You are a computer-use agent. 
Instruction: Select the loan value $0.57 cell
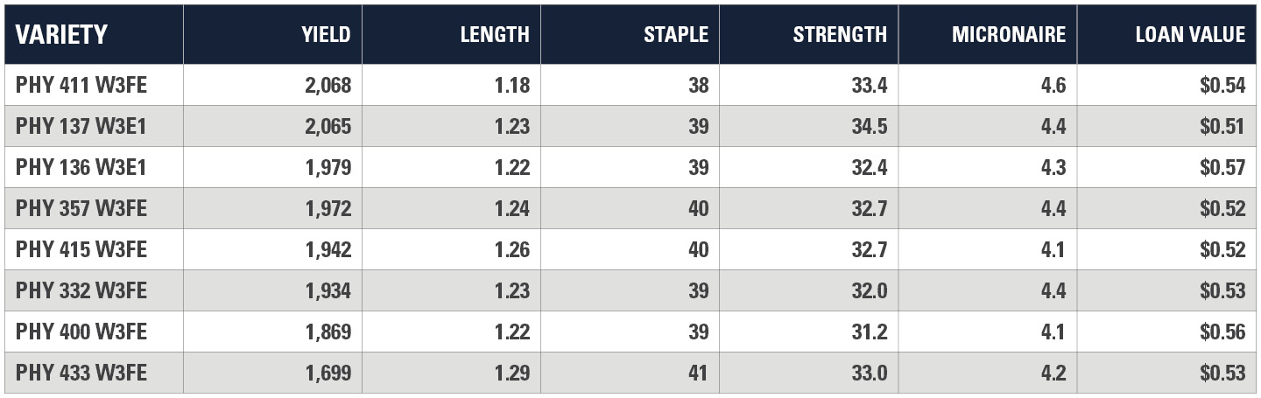[1222, 167]
